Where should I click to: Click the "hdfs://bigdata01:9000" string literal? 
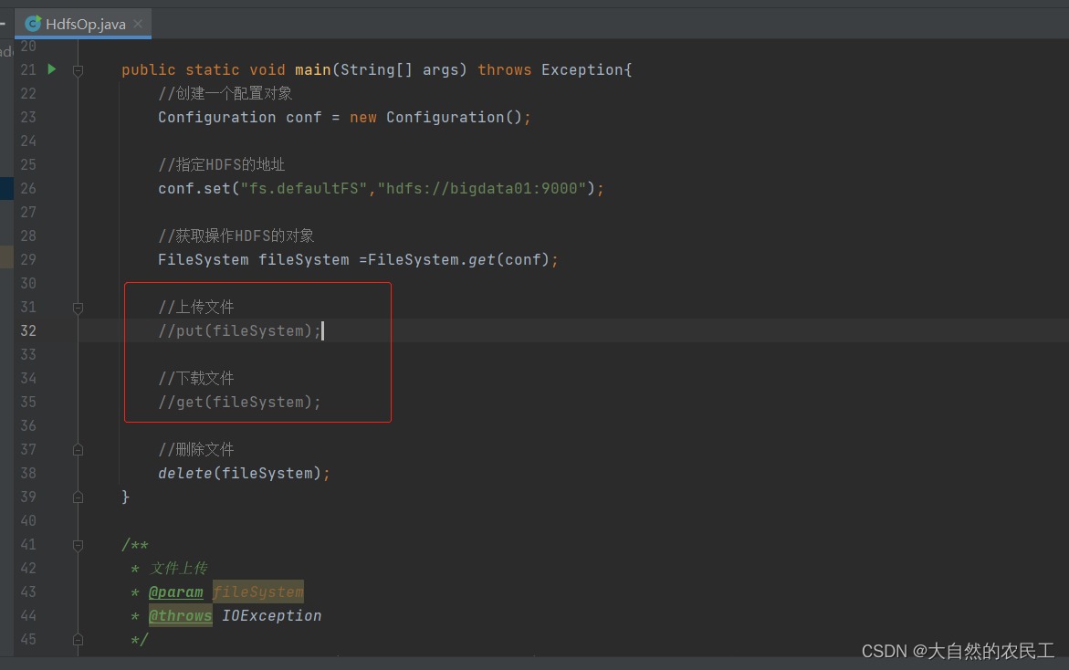487,188
